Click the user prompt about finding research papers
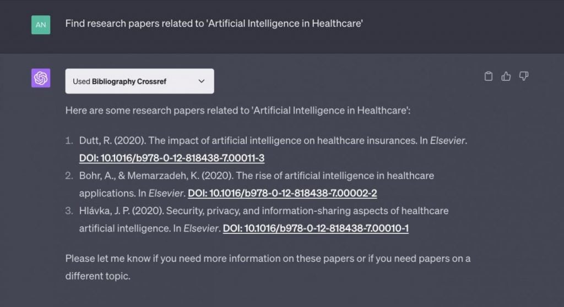Image resolution: width=564 pixels, height=307 pixels. tap(214, 23)
